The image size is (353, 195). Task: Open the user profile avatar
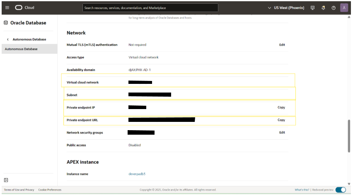click(344, 7)
